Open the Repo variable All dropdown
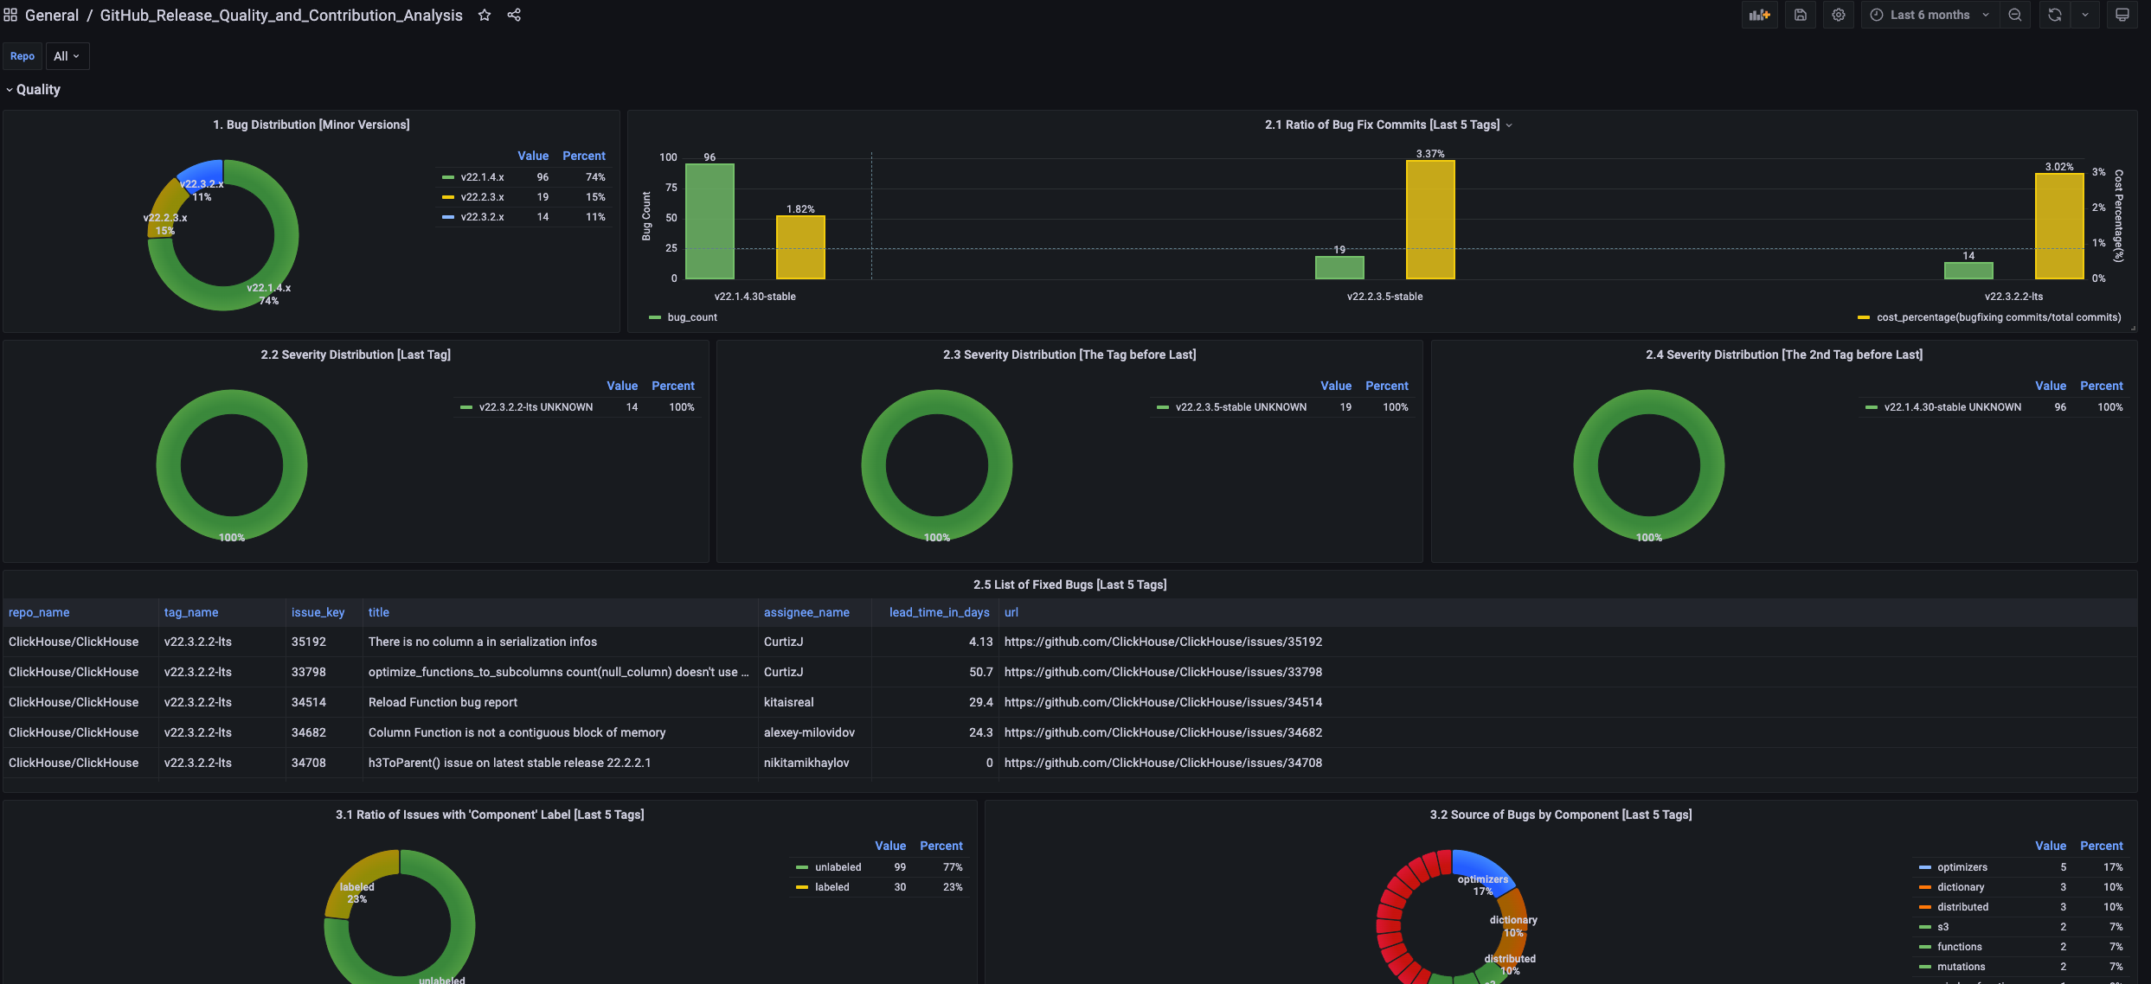2151x984 pixels. click(67, 56)
